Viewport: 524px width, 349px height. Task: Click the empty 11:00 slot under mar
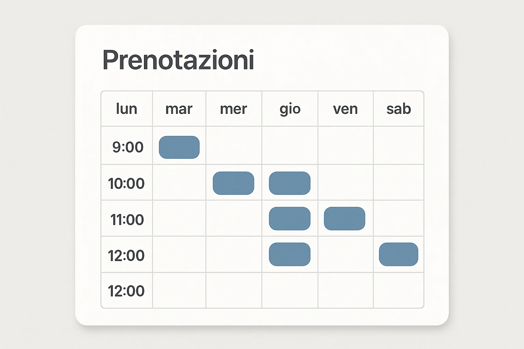179,218
